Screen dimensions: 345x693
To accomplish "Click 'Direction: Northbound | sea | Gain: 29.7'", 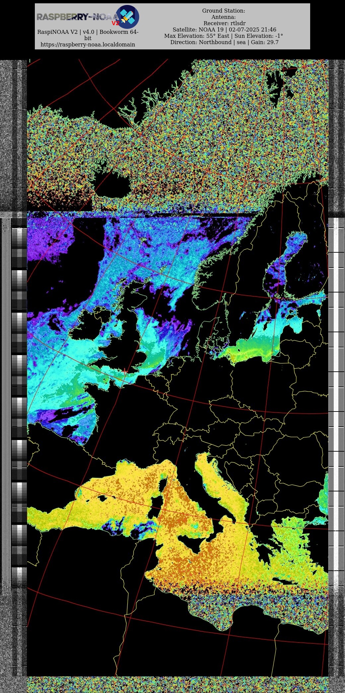I will pos(225,42).
